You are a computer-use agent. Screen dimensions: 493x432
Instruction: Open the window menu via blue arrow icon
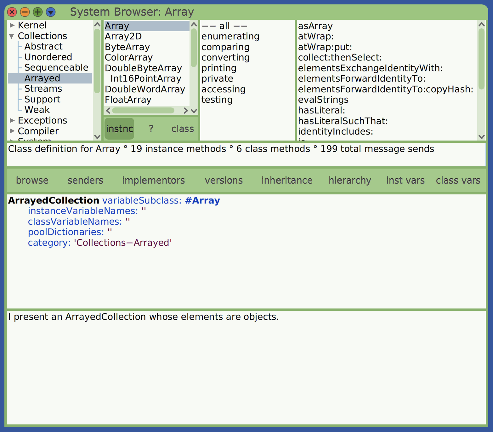point(50,12)
